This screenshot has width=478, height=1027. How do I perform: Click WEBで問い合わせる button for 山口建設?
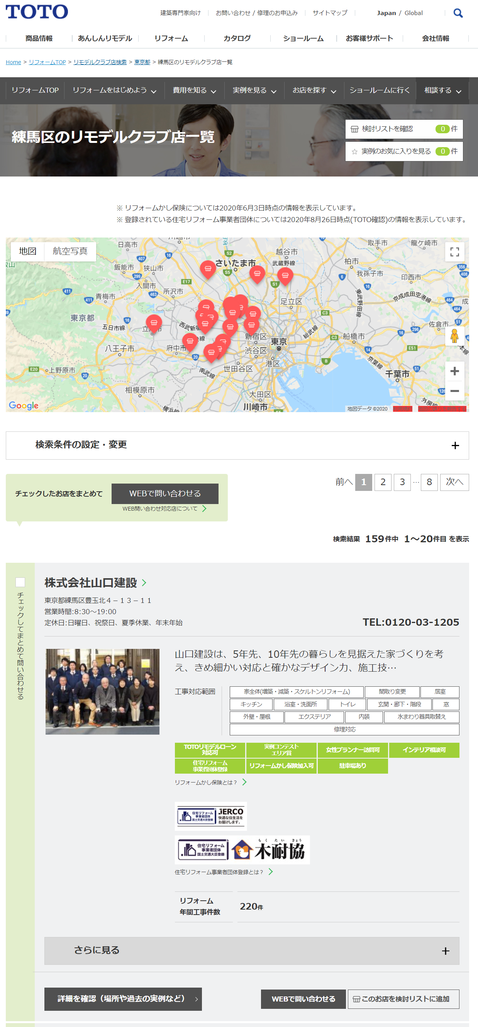tap(303, 999)
